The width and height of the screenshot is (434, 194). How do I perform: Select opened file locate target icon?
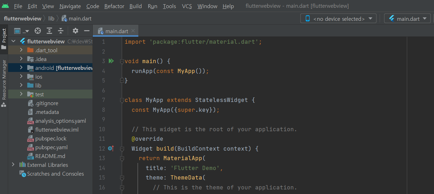click(x=38, y=31)
